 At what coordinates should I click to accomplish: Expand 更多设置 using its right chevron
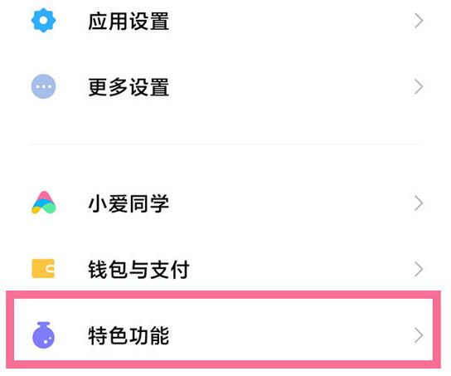click(x=419, y=86)
